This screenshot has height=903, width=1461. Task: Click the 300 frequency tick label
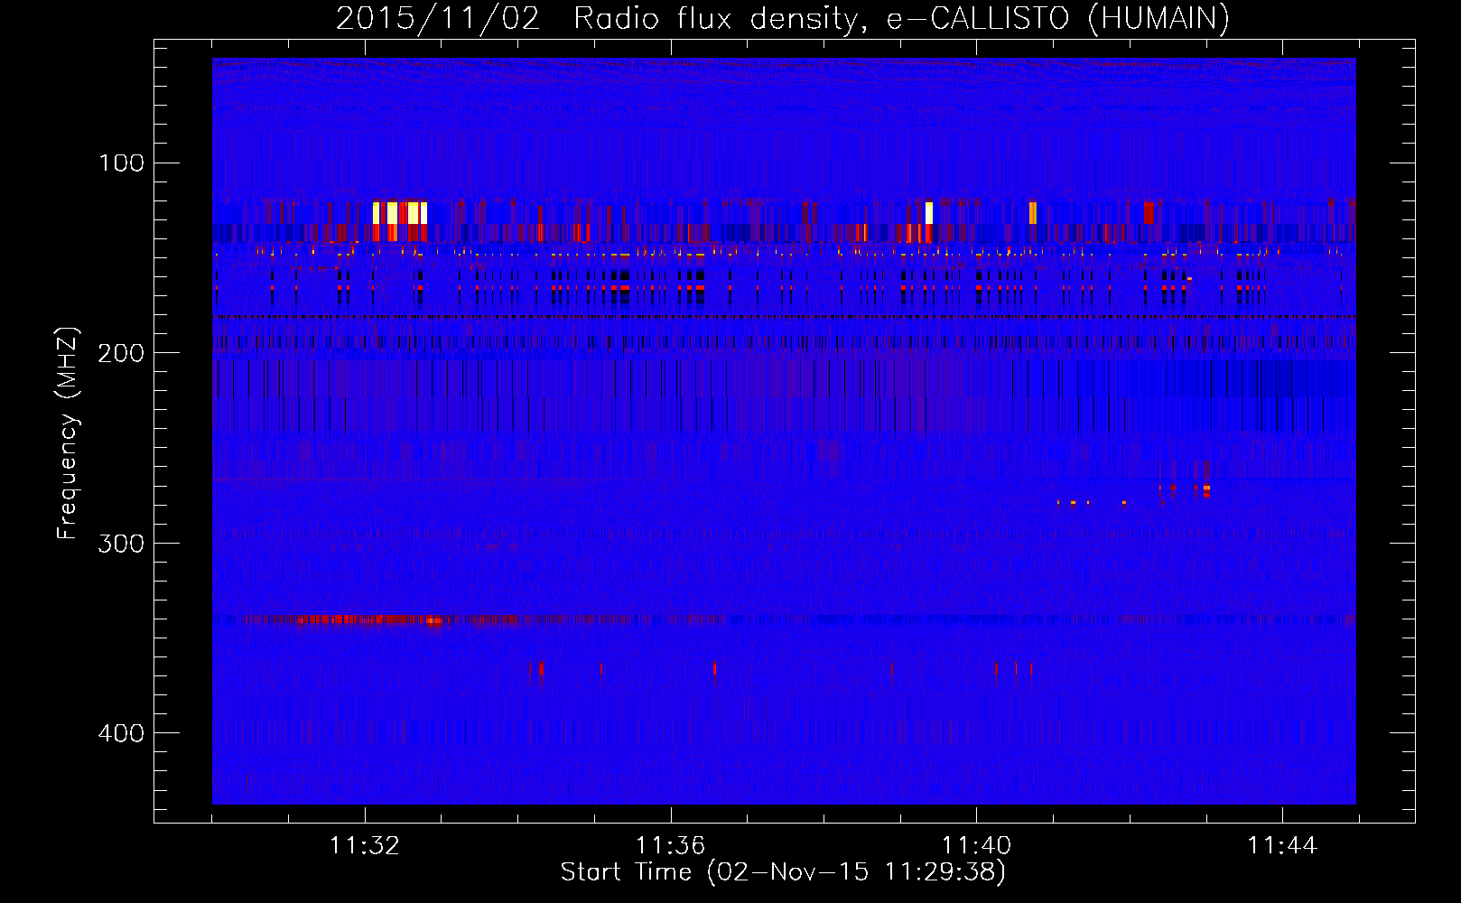point(121,543)
